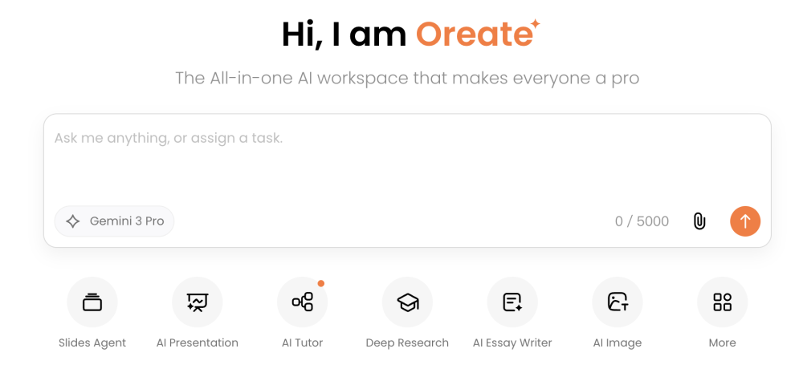
Task: Click the 'AI Essay Writer' label
Action: [x=512, y=343]
